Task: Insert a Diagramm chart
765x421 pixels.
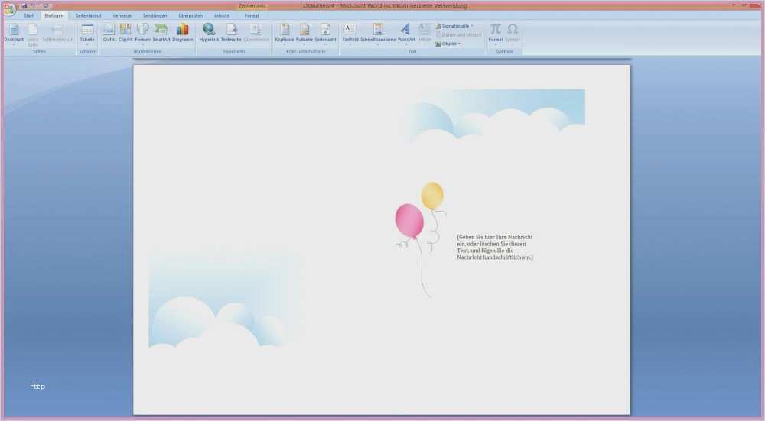Action: tap(182, 32)
